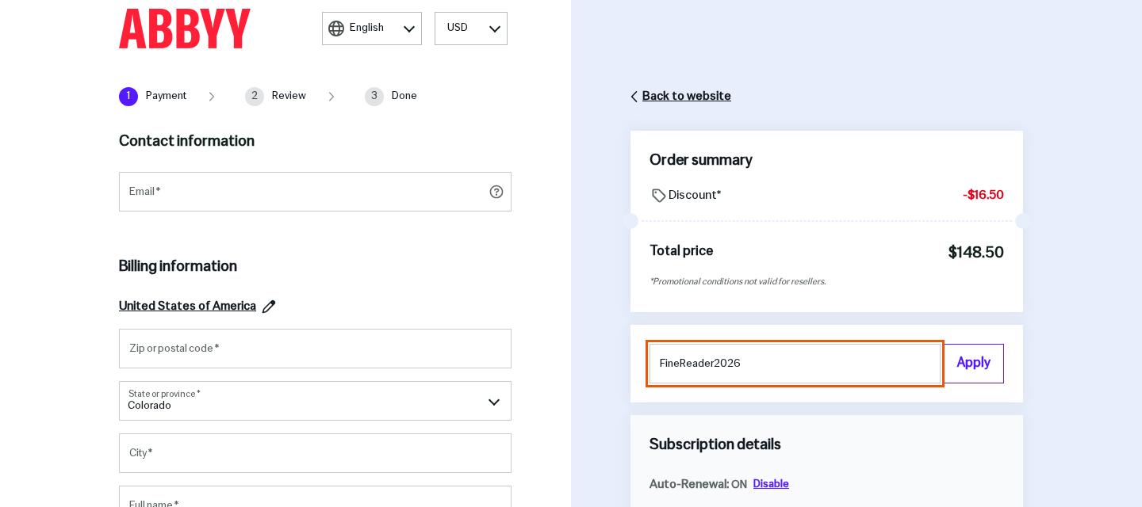Image resolution: width=1142 pixels, height=507 pixels.
Task: Go back to website link
Action: (687, 97)
